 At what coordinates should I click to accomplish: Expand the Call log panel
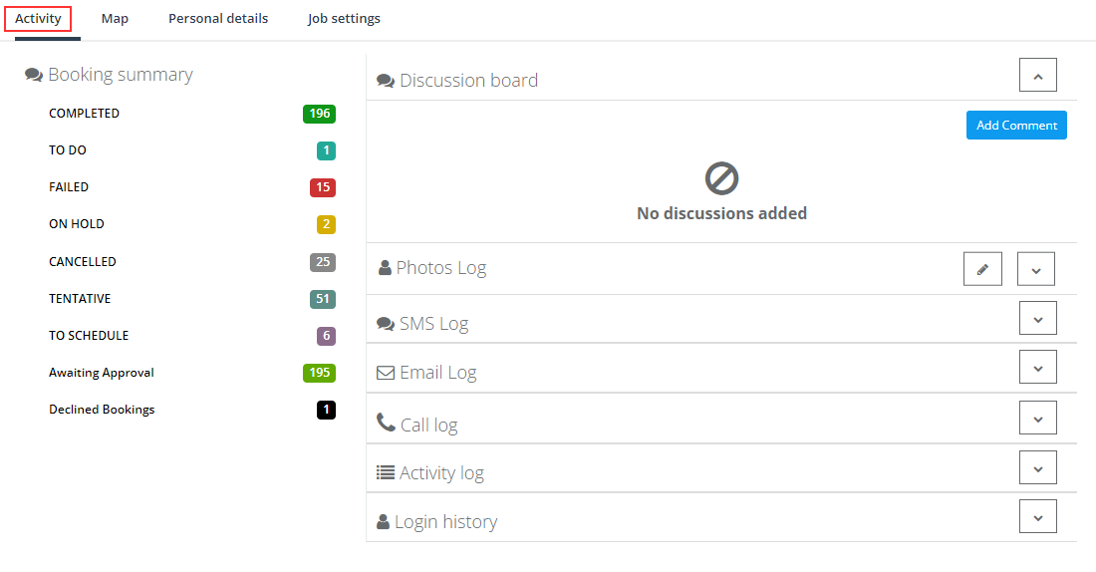tap(1037, 419)
